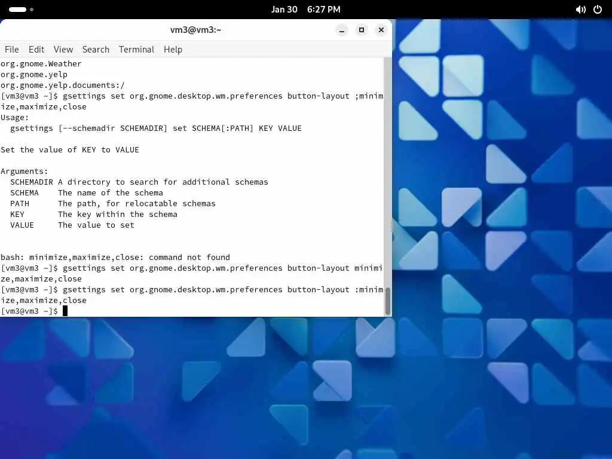Click the line org.gnome.yelp.documents:/

(62, 85)
